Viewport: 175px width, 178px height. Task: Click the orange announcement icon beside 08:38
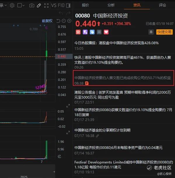(87, 83)
